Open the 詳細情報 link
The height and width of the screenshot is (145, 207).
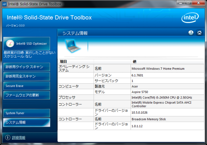tap(19, 138)
